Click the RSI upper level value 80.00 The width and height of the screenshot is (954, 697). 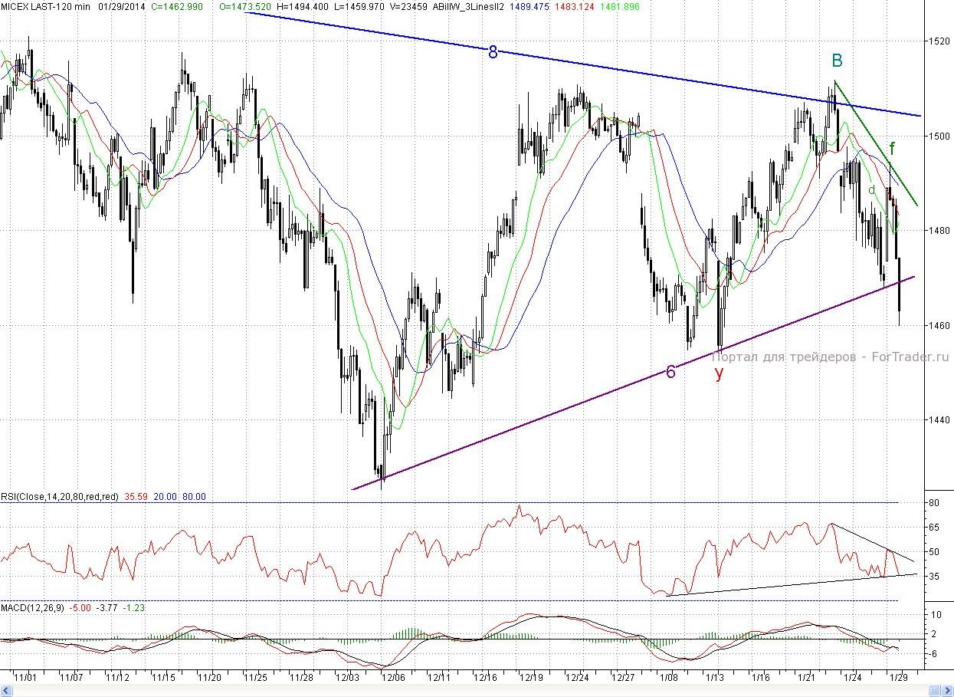[x=194, y=497]
